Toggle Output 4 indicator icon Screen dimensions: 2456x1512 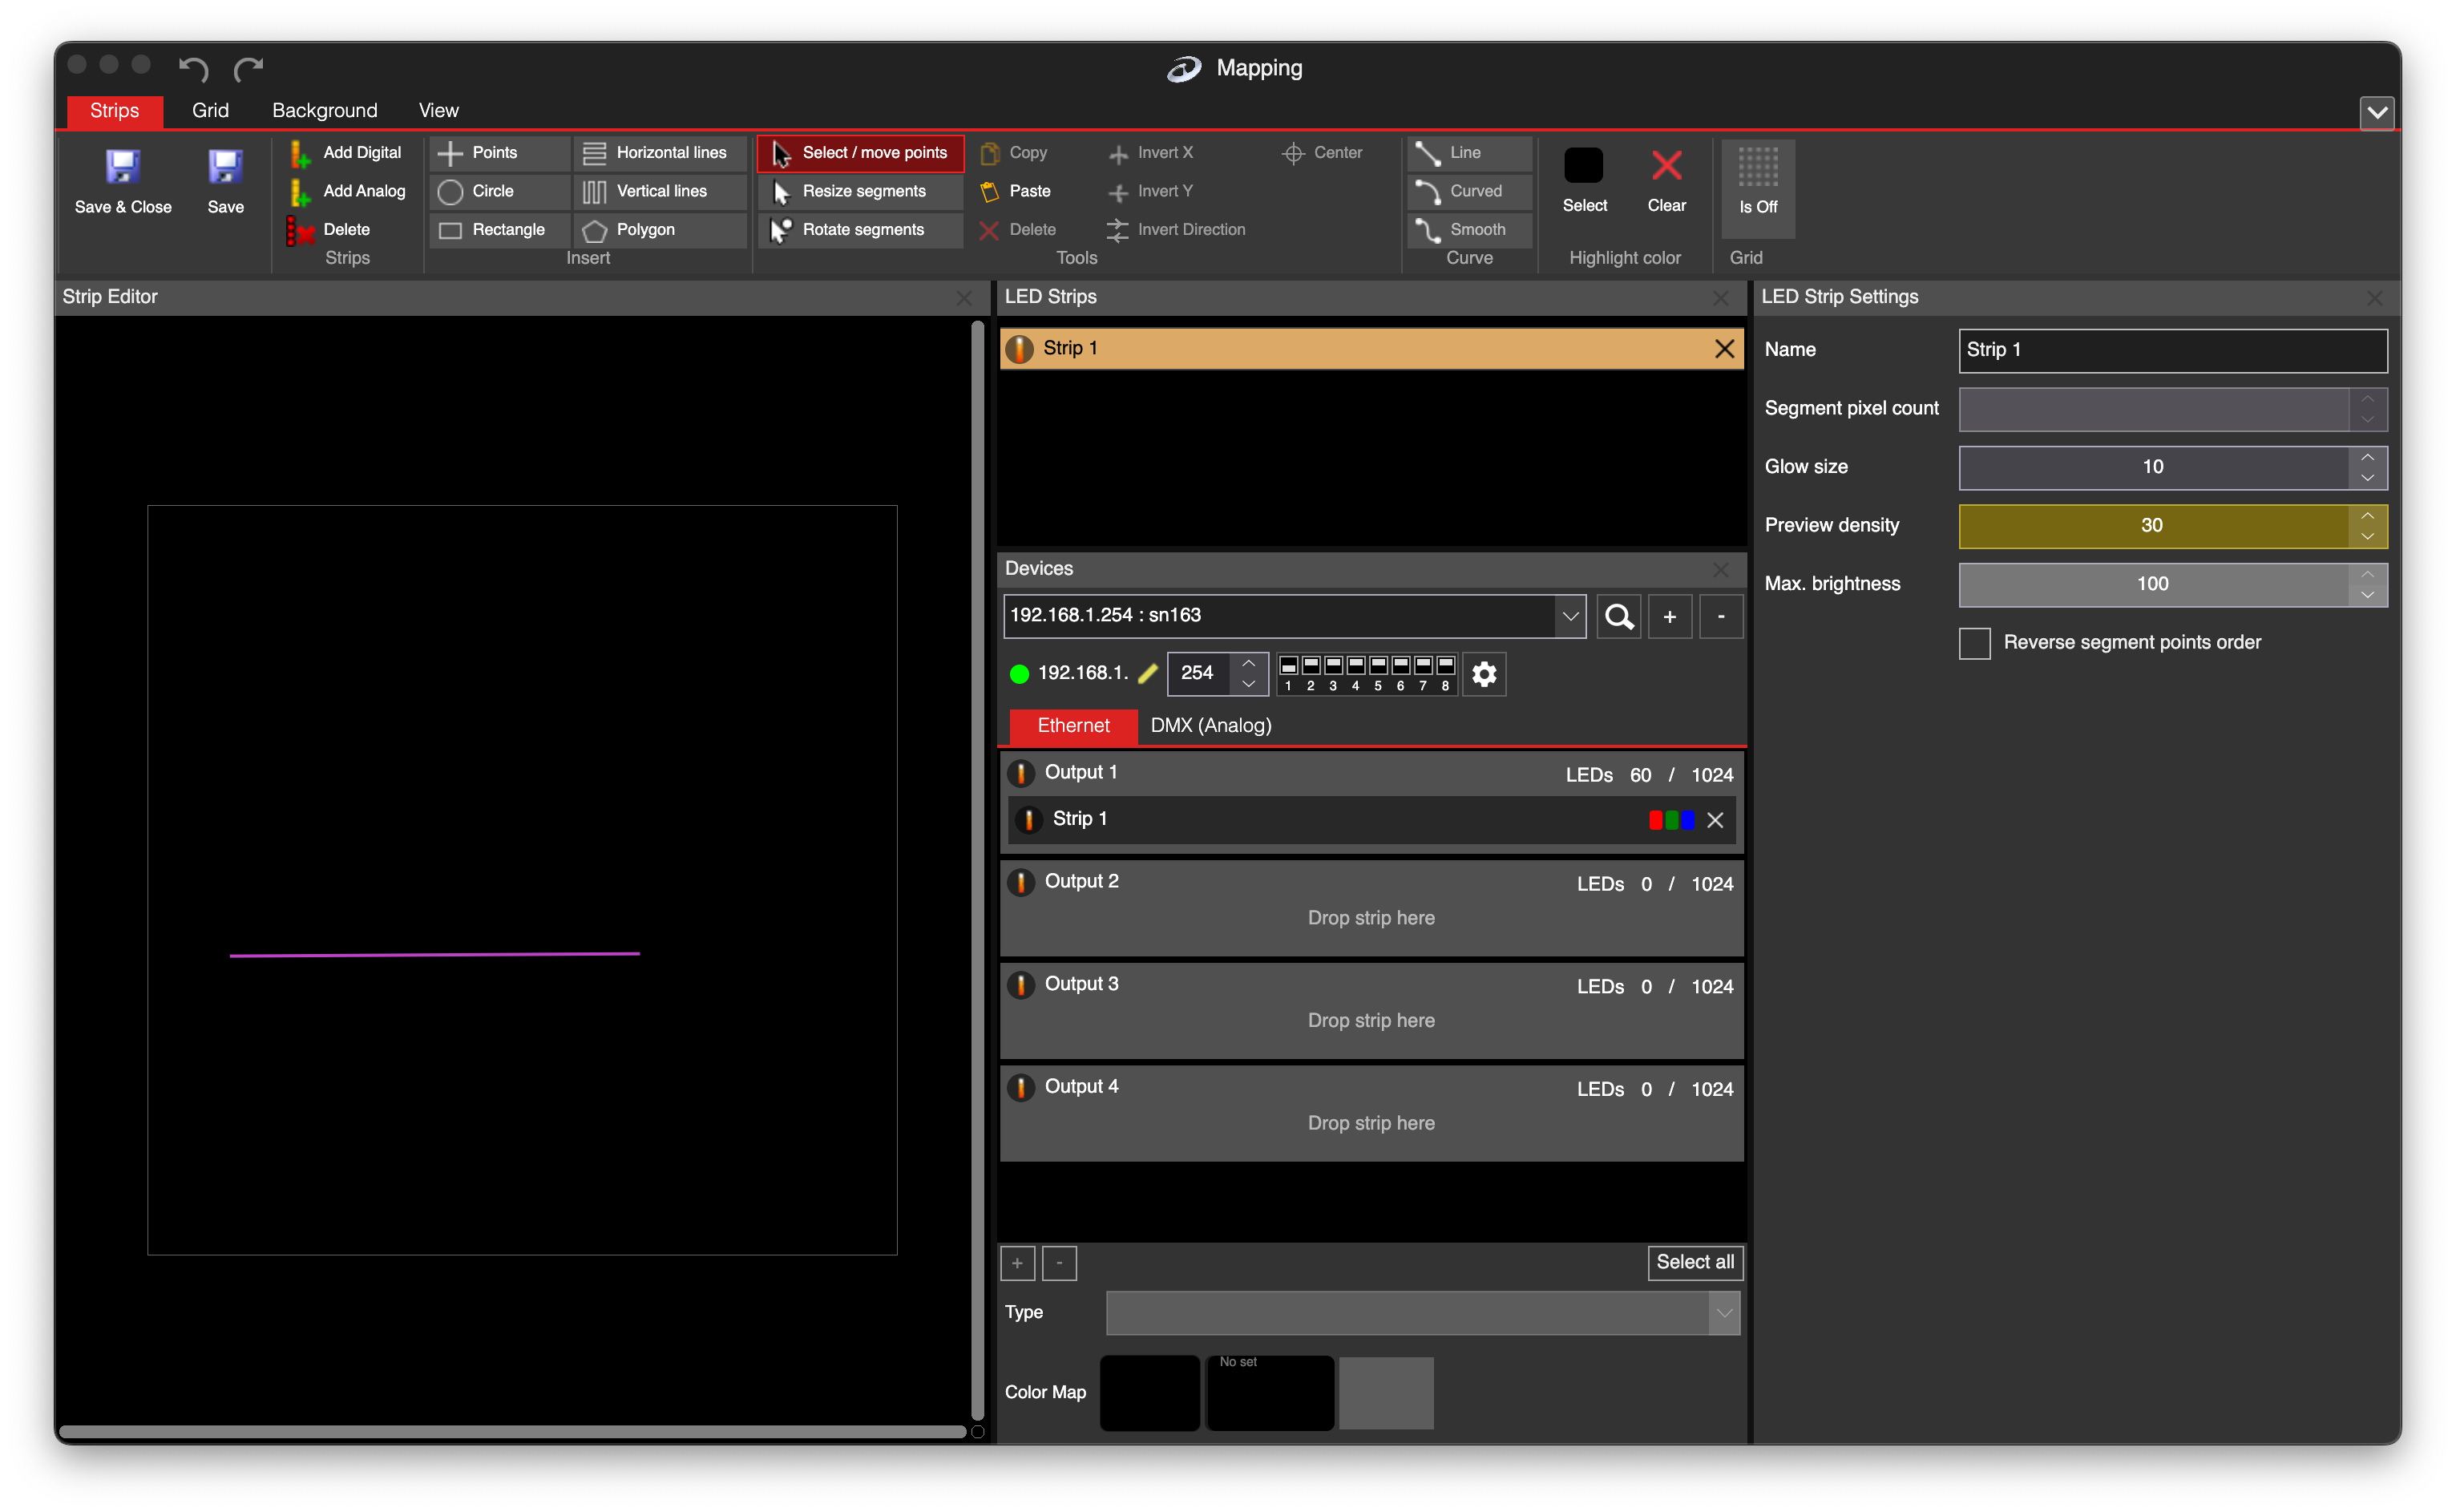point(1020,1088)
